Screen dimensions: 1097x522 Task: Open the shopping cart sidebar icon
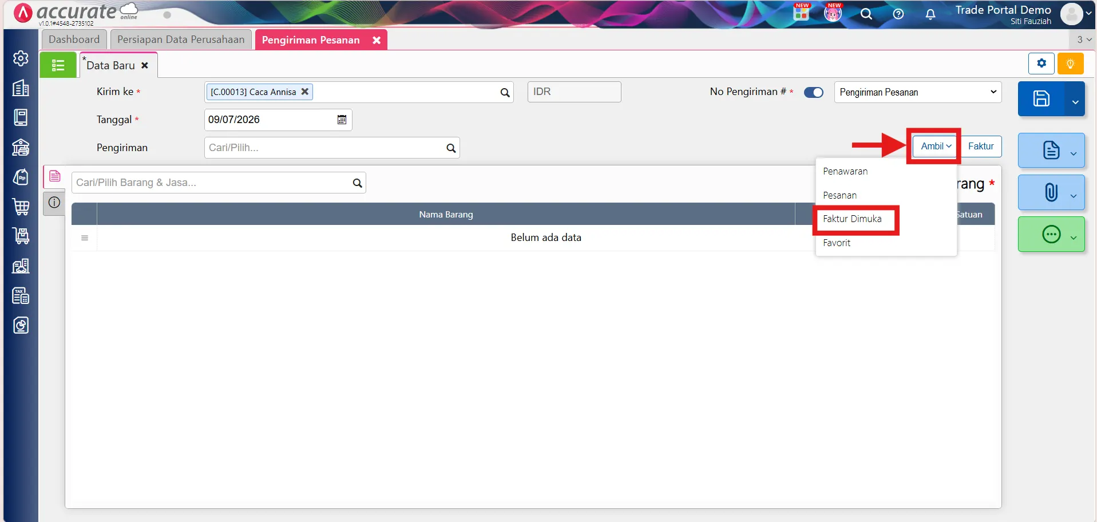(21, 207)
